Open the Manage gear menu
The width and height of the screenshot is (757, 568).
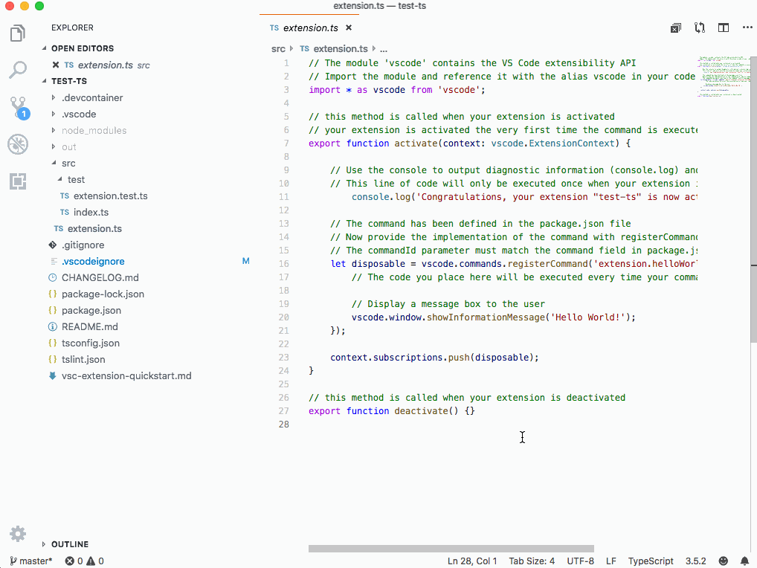coord(17,533)
